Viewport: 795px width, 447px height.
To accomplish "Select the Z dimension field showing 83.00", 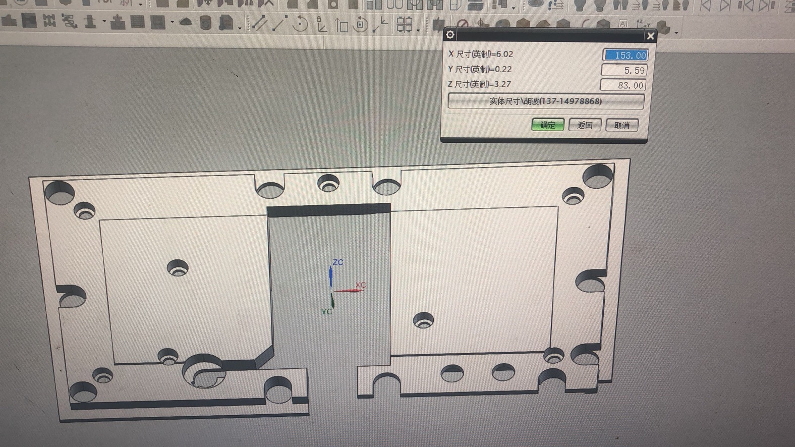I will (x=623, y=85).
